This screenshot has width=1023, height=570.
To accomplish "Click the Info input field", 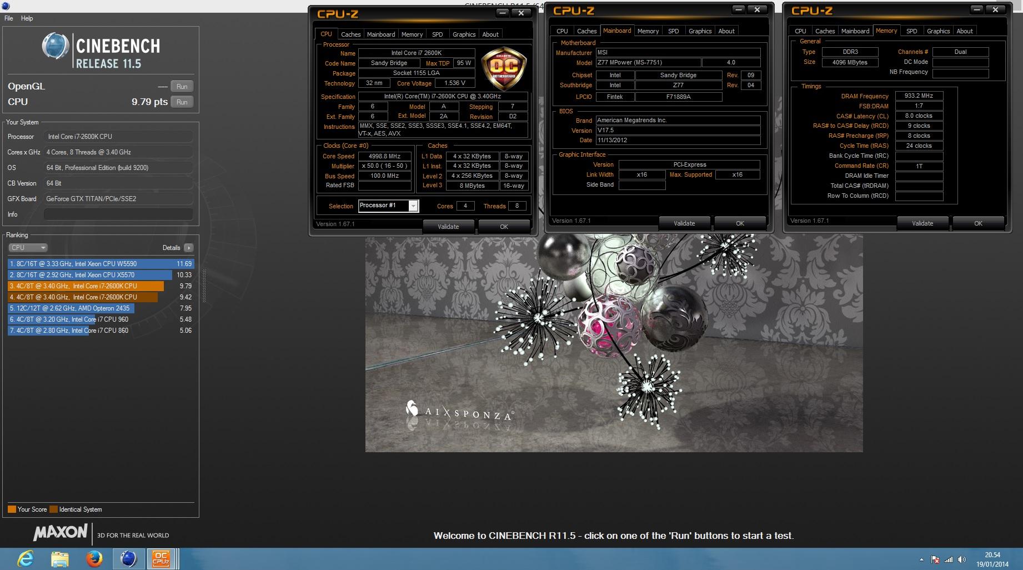I will (x=118, y=214).
